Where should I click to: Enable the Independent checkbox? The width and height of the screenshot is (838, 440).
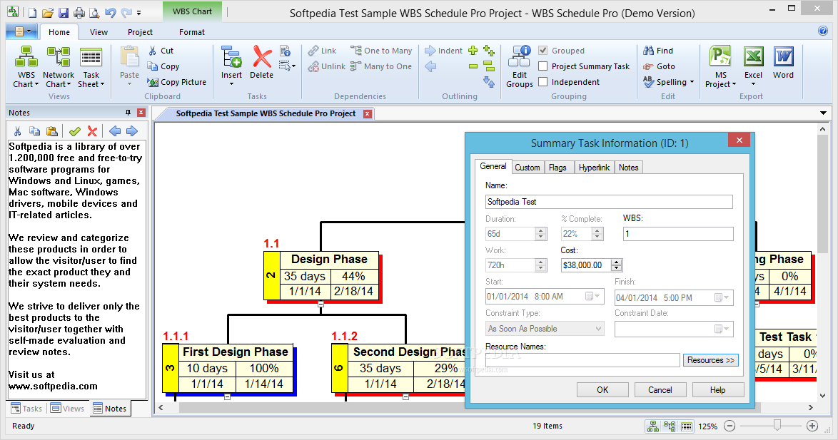pyautogui.click(x=543, y=82)
